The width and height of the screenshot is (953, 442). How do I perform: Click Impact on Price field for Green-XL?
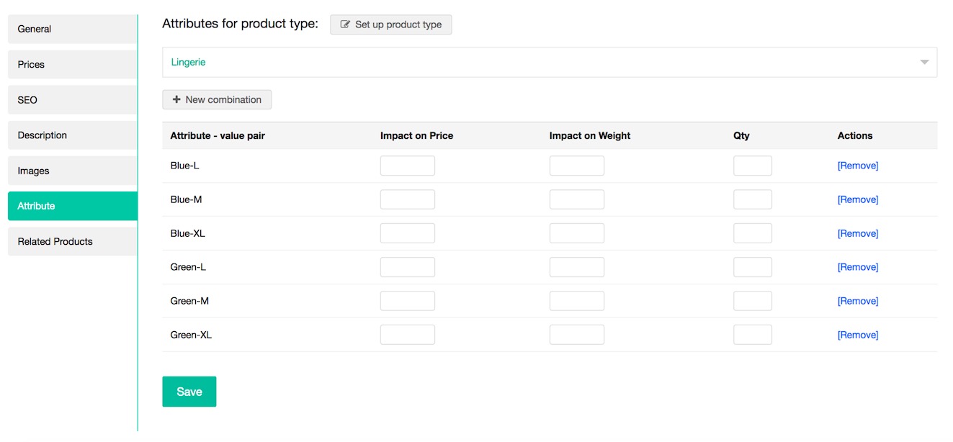click(407, 335)
